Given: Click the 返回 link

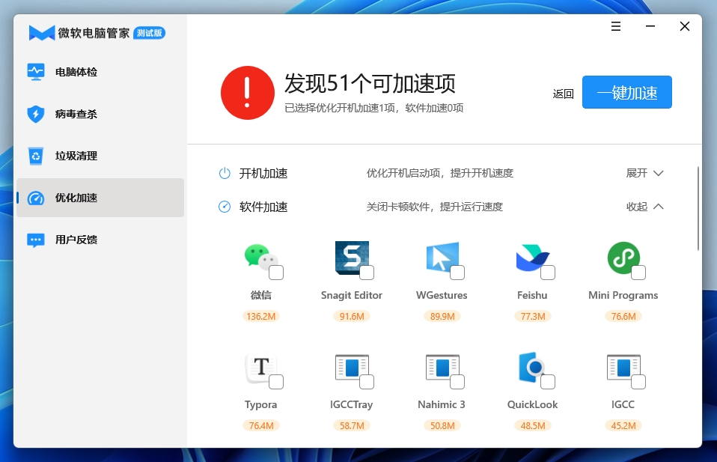Looking at the screenshot, I should [563, 94].
